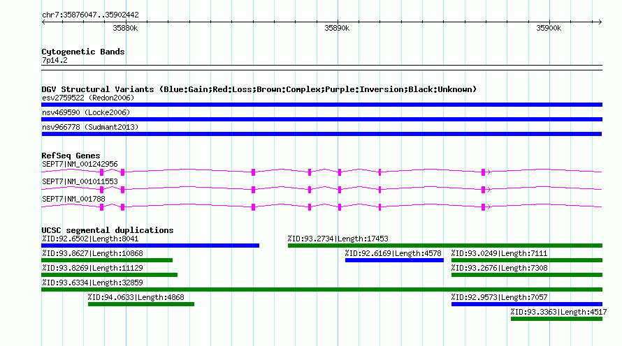Click the right arrow of the ruler

(x=600, y=22)
